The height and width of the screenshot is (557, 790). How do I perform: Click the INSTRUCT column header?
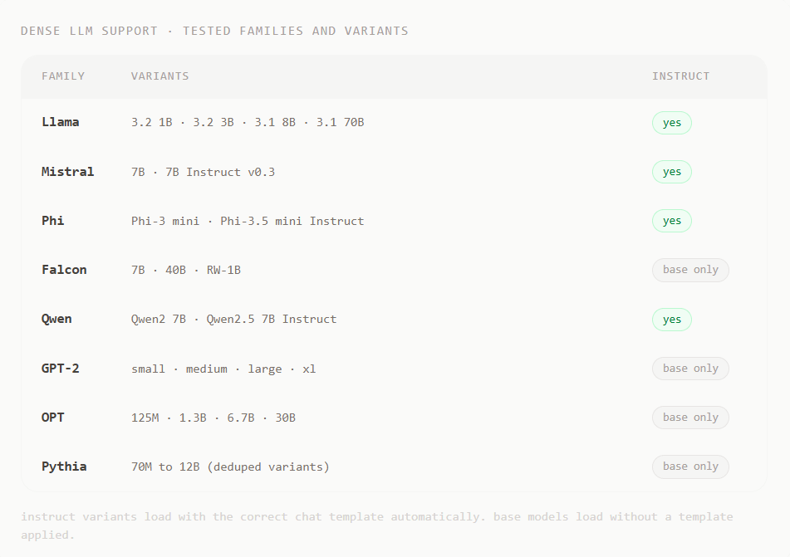680,76
